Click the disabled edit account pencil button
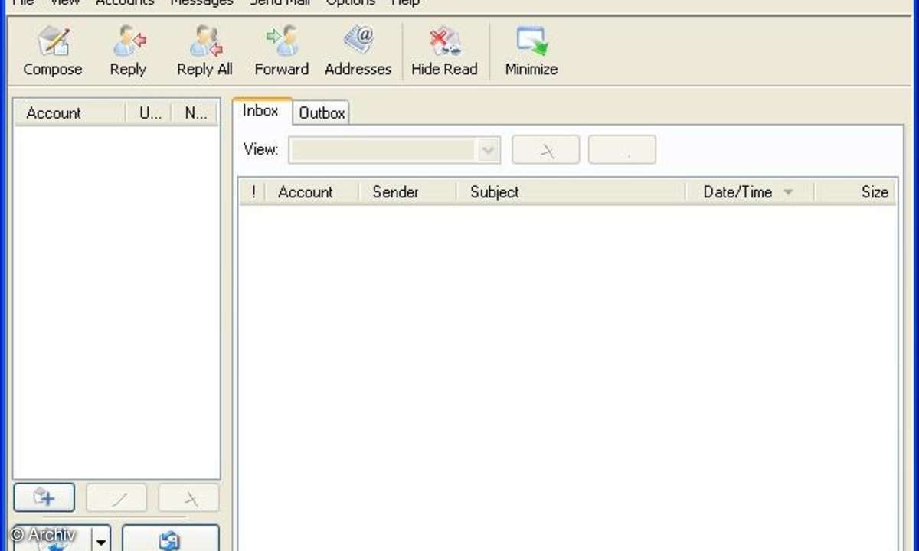Image resolution: width=919 pixels, height=551 pixels. point(116,498)
